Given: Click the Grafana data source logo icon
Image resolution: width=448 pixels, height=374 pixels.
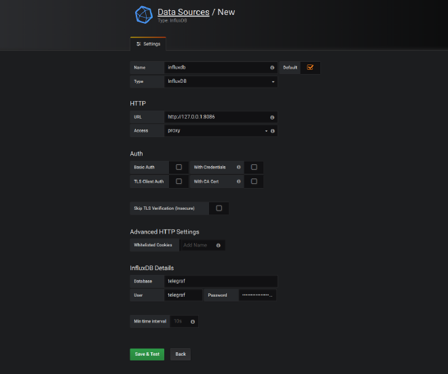Looking at the screenshot, I should click(144, 15).
